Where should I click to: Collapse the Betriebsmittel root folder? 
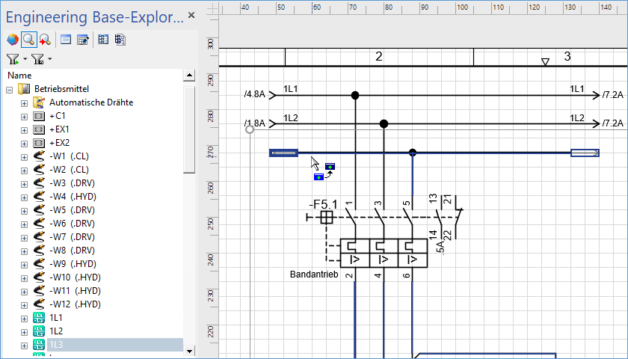tap(10, 89)
